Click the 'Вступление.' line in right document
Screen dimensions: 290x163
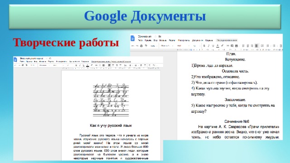235,59
